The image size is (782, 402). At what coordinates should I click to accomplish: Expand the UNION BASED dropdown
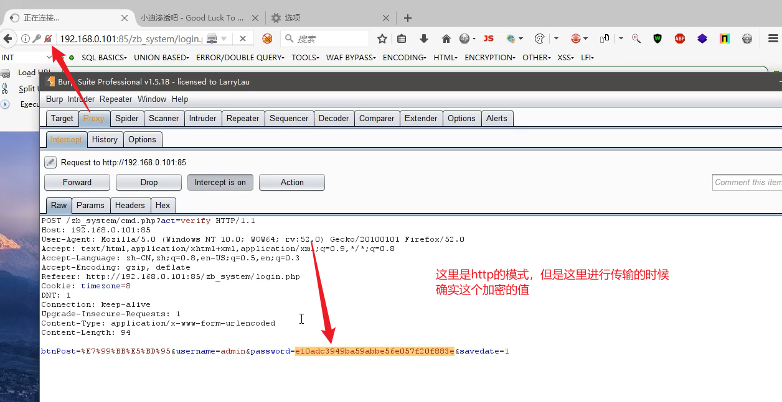tap(161, 58)
